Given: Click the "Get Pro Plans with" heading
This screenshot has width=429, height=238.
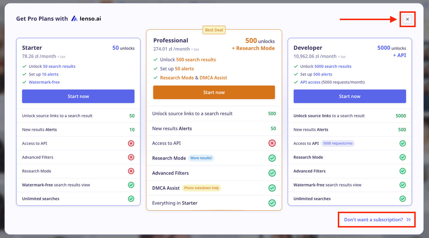Looking at the screenshot, I should pos(42,19).
